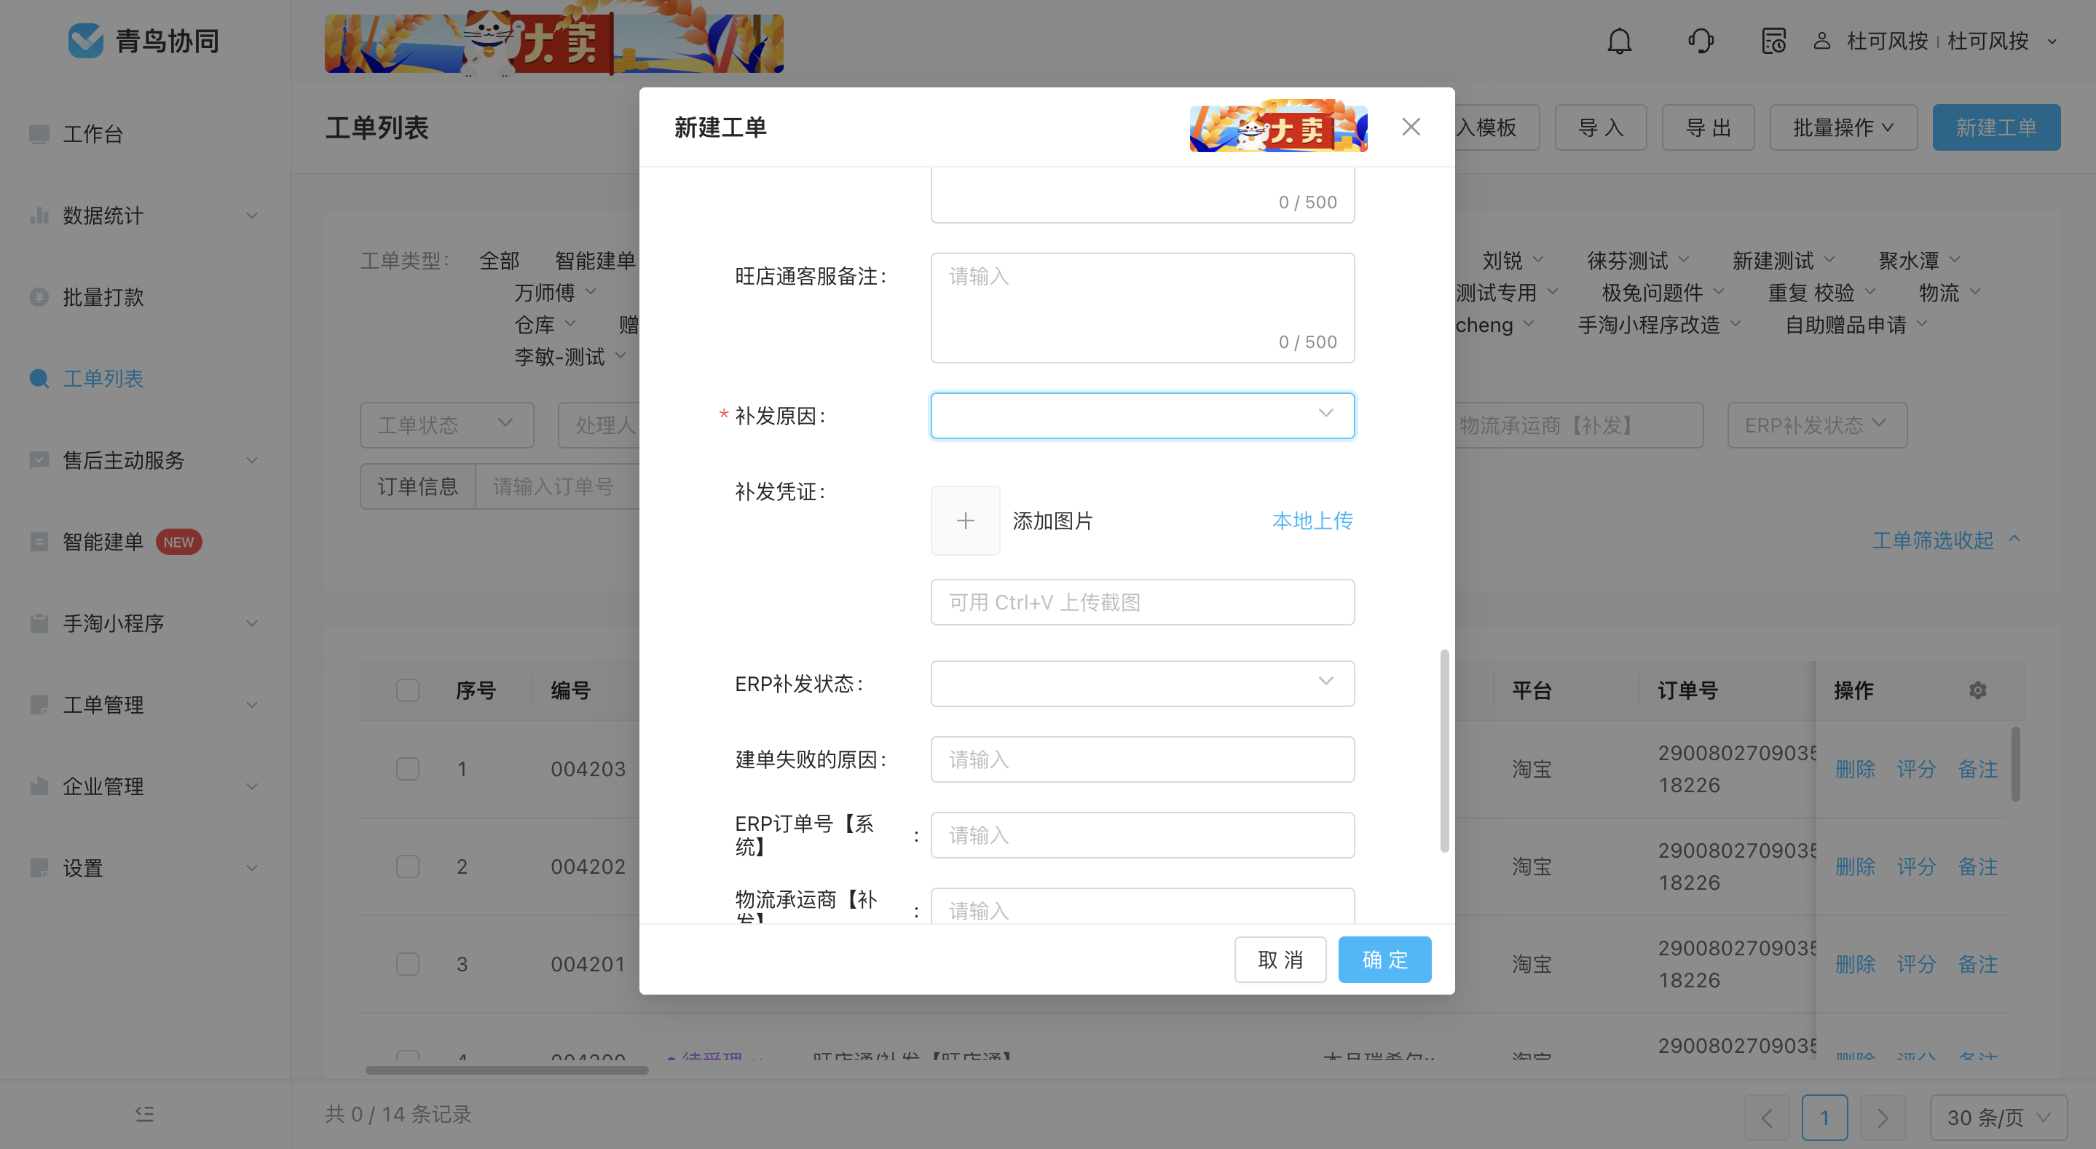Open table column settings gear icon
Image resolution: width=2096 pixels, height=1149 pixels.
1977,690
